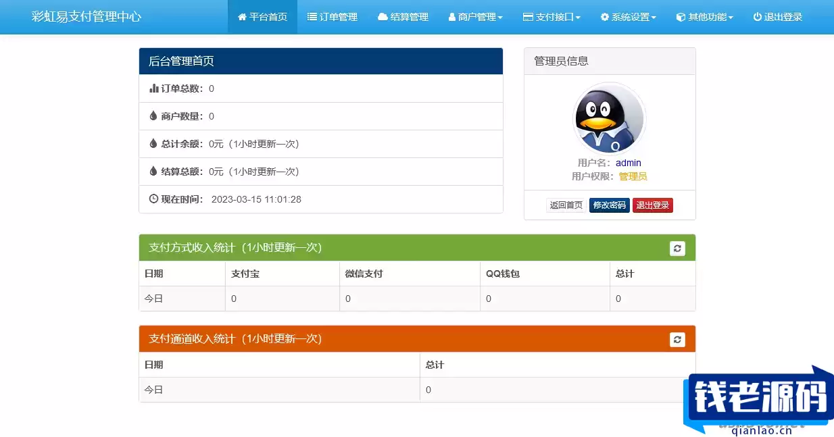This screenshot has width=834, height=437.
Task: Click 今日 row in 支付通道收入统计 table
Action: point(417,390)
